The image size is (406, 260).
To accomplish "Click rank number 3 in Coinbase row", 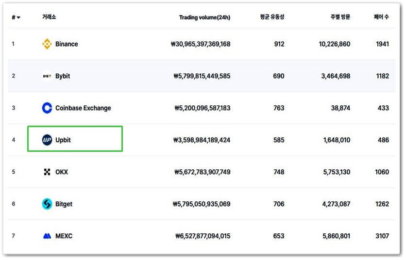I will (x=14, y=108).
